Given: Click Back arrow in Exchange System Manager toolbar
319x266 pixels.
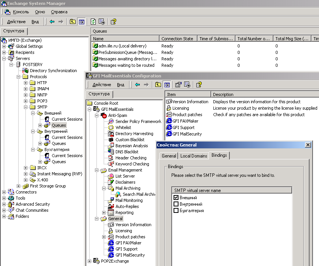Looking at the screenshot, I should [x=52, y=22].
